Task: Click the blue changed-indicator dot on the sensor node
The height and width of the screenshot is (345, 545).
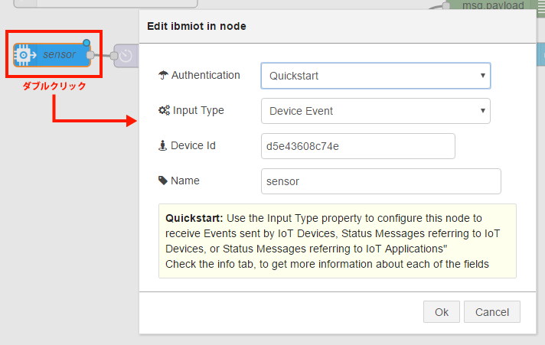Action: (86, 43)
